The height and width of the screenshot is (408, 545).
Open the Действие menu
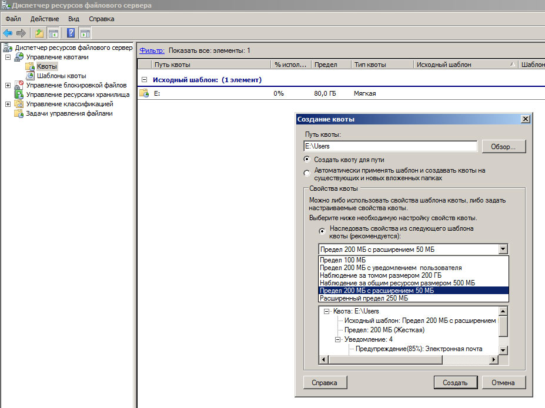pyautogui.click(x=44, y=19)
